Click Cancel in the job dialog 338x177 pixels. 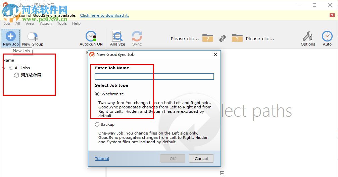pos(201,159)
